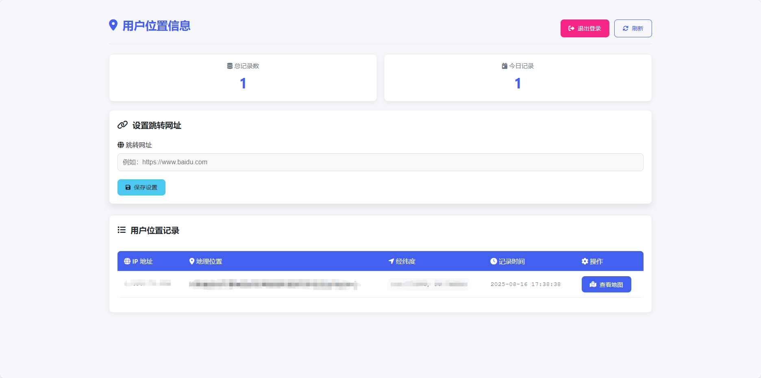The width and height of the screenshot is (761, 378).
Task: Open map via 查看地图 button
Action: [x=606, y=284]
